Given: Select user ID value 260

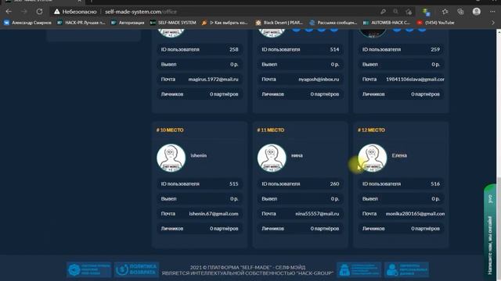Looking at the screenshot, I should 334,184.
